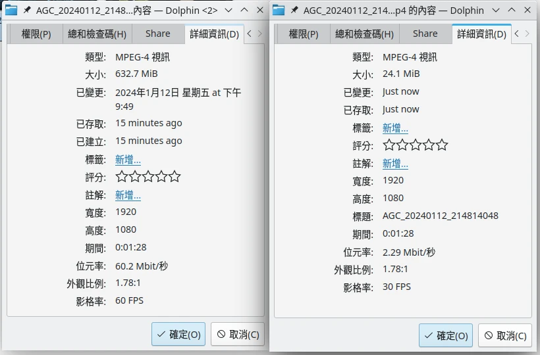The width and height of the screenshot is (540, 355).
Task: Rate two stars in left window
Action: pyautogui.click(x=135, y=176)
